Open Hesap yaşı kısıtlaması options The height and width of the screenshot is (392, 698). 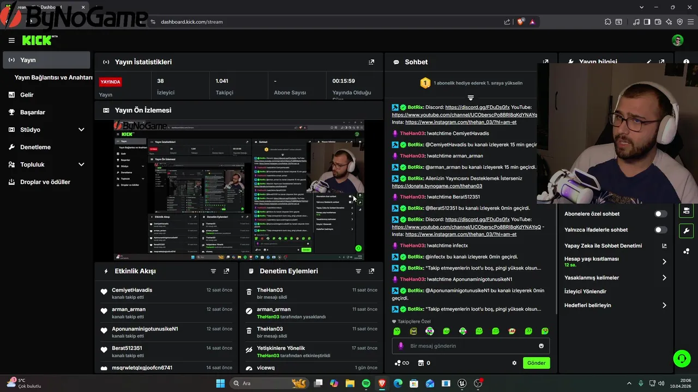616,262
